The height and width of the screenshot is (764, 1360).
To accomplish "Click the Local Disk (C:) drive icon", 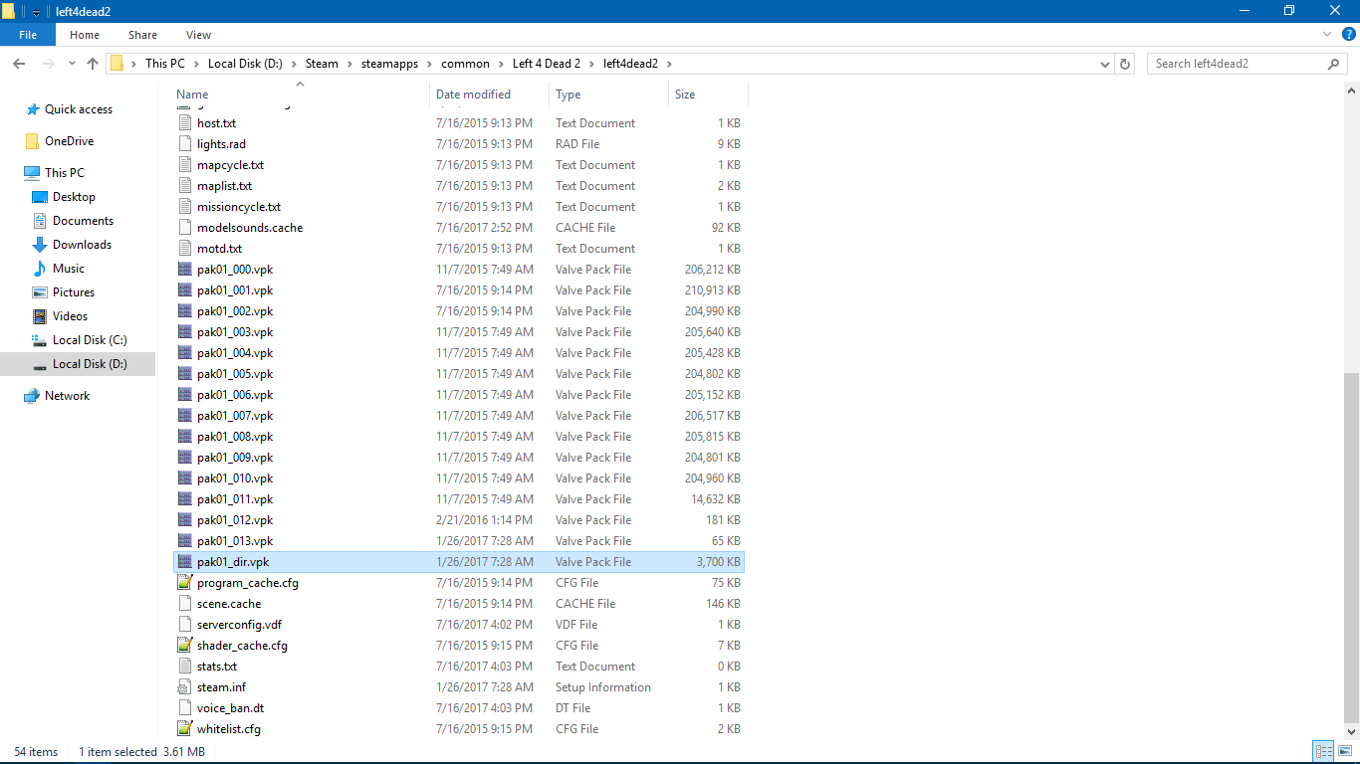I will [40, 340].
